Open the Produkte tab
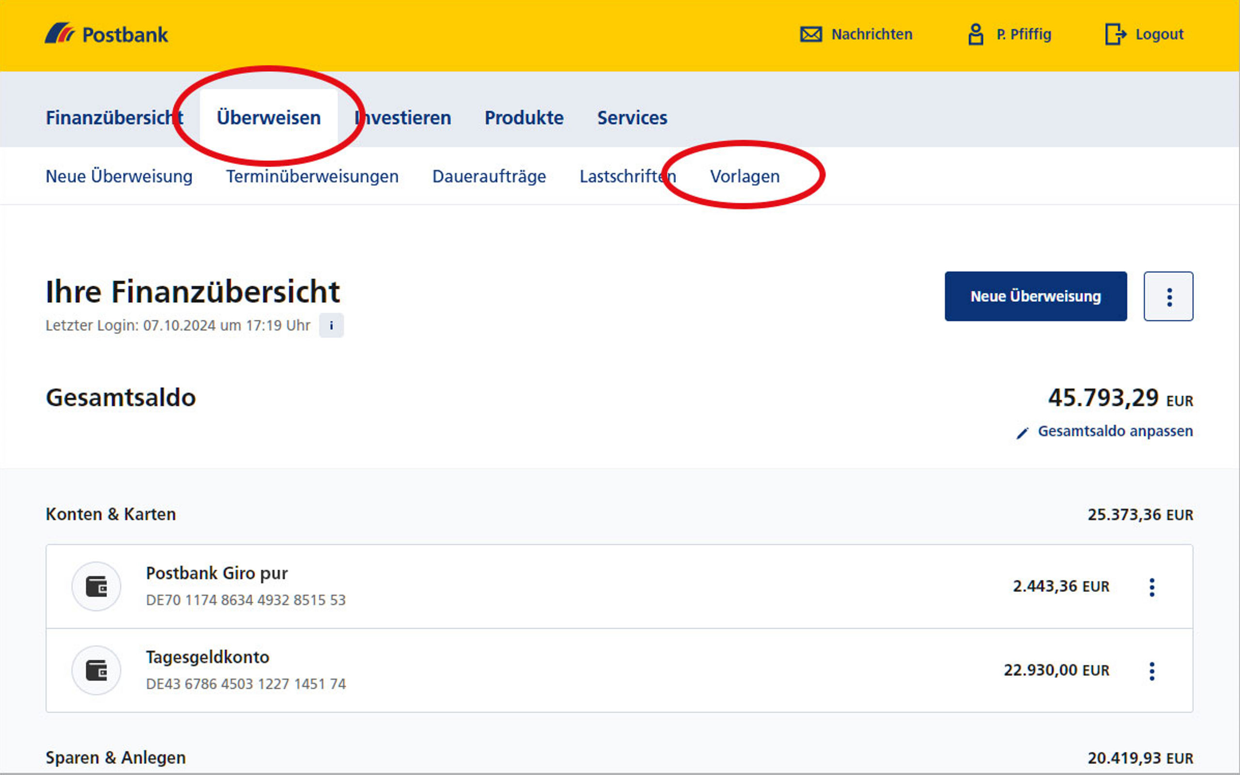 coord(524,118)
